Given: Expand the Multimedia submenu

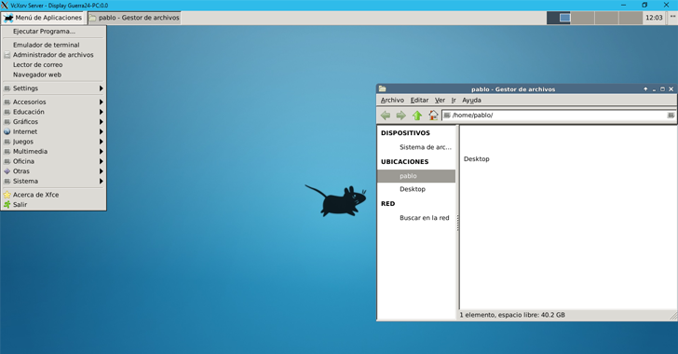Looking at the screenshot, I should pos(53,152).
